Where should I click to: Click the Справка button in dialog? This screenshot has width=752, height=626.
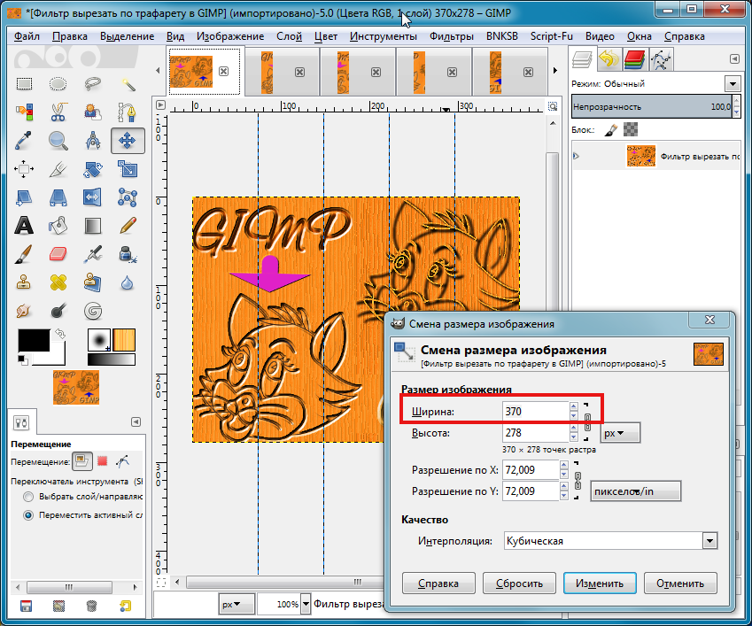pyautogui.click(x=438, y=583)
